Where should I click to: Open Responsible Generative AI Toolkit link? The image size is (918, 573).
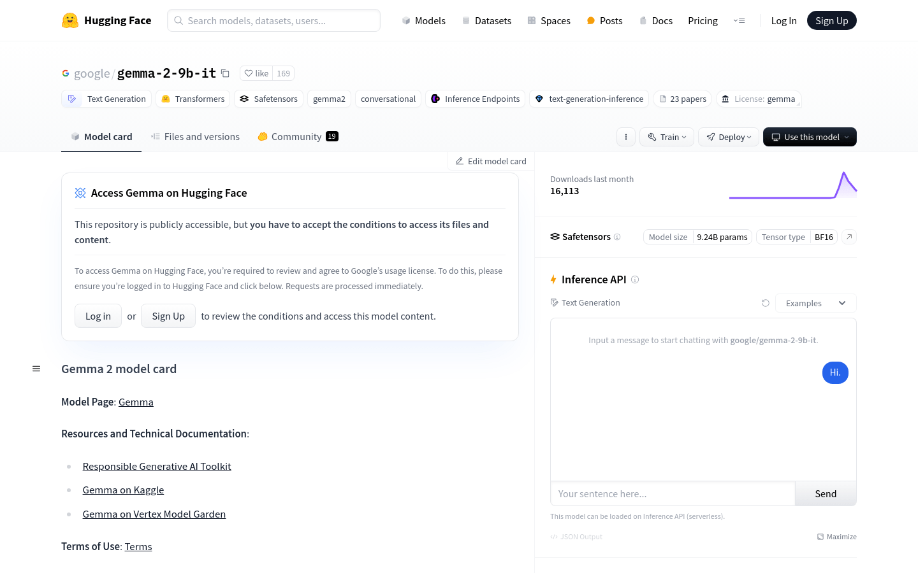(157, 466)
